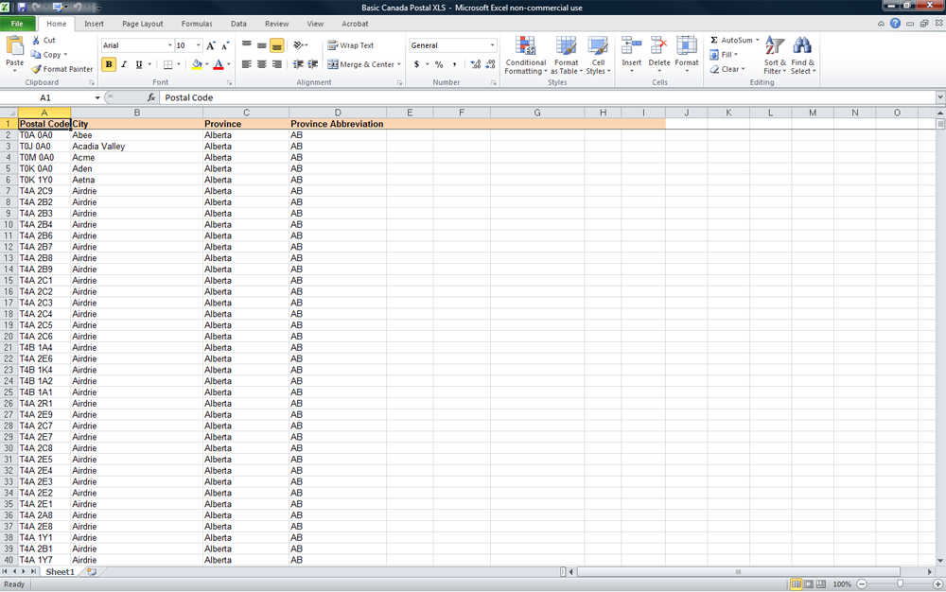Apply Percent Style format
Image resolution: width=946 pixels, height=592 pixels.
click(x=439, y=64)
